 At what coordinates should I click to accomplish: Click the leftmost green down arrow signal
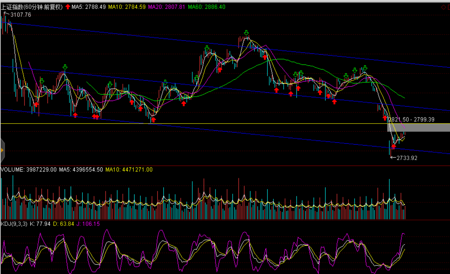click(x=42, y=81)
